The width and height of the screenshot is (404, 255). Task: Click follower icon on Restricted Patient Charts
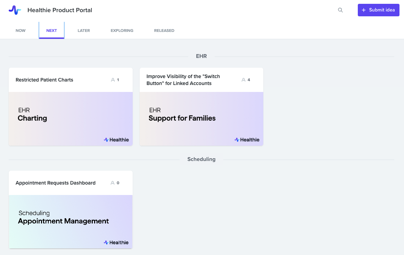click(113, 80)
